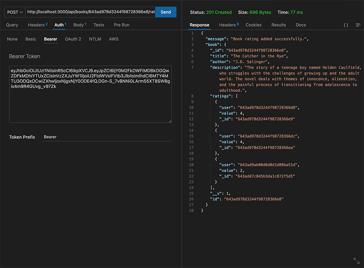The height and width of the screenshot is (268, 364).
Task: Open the response options menu icon
Action: (x=358, y=25)
